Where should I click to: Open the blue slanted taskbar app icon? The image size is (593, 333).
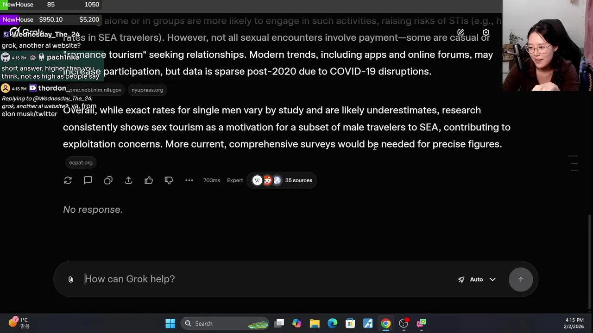click(x=368, y=323)
